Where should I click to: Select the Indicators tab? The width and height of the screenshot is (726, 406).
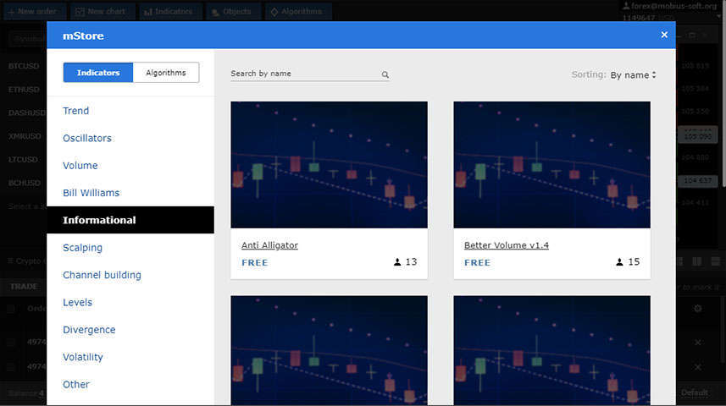[98, 73]
